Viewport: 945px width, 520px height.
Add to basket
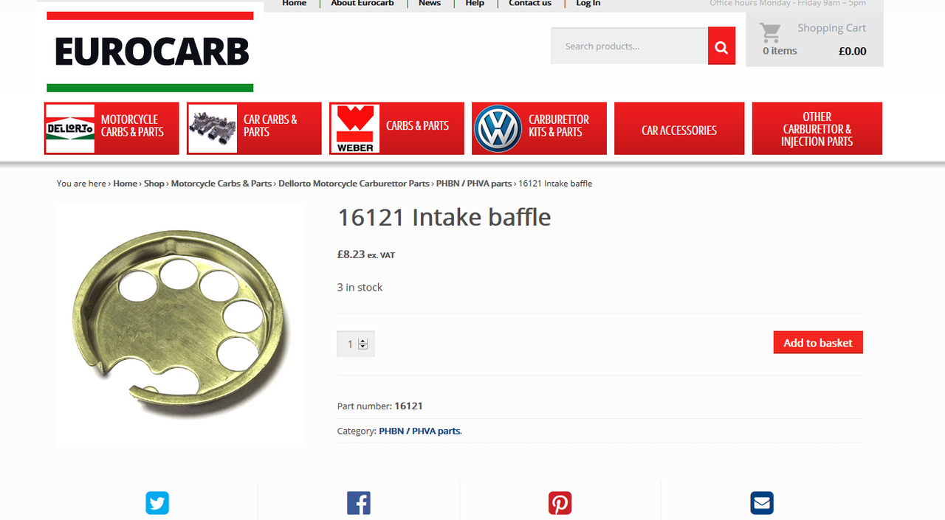point(818,342)
